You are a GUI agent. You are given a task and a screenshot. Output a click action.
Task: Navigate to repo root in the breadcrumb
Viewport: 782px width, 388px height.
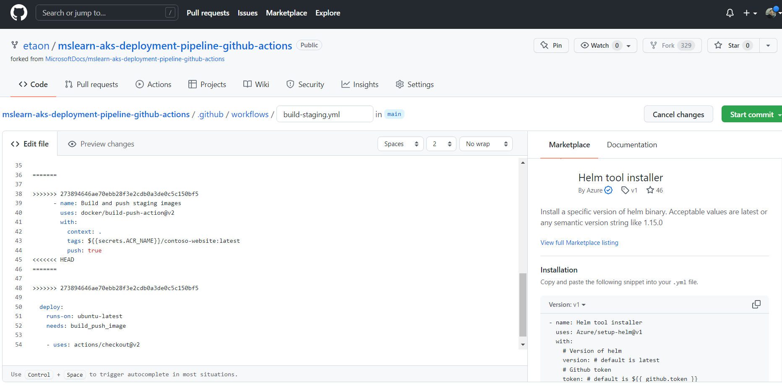[x=96, y=114]
